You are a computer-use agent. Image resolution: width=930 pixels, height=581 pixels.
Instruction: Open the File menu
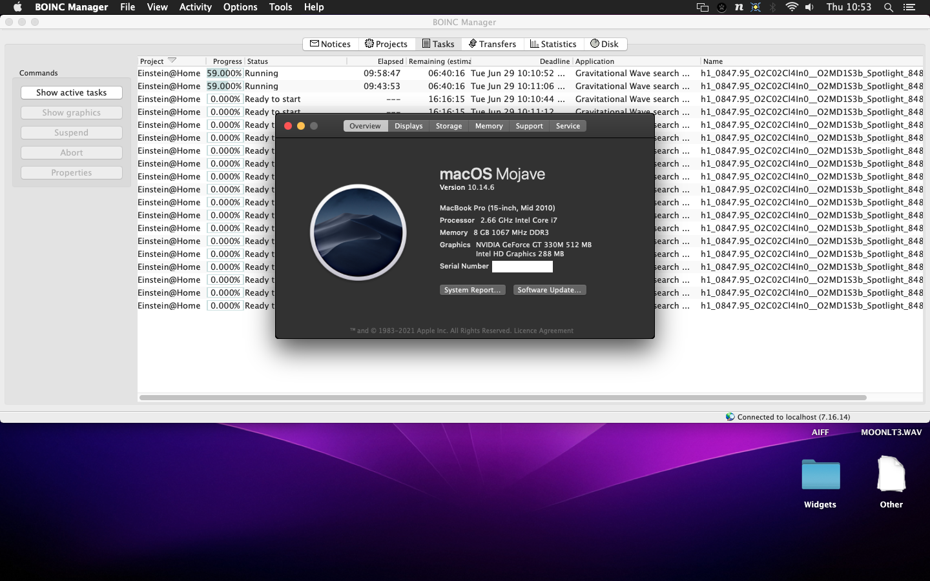click(x=128, y=7)
